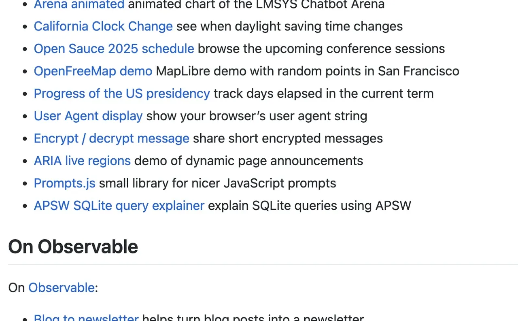Click the text 'track days elapsed in the current term'
518x321 pixels.
point(324,94)
